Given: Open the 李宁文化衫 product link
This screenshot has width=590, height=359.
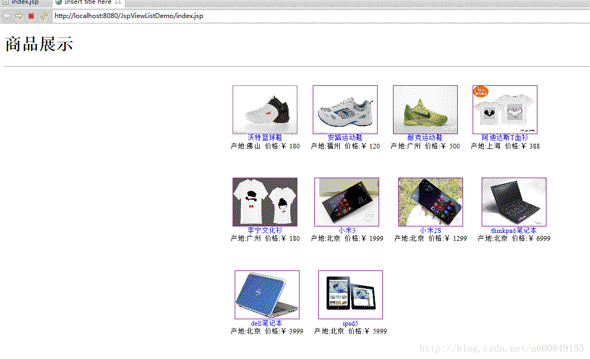Looking at the screenshot, I should pyautogui.click(x=265, y=230).
